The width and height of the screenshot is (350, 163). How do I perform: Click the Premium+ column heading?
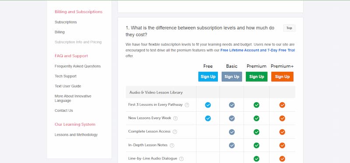[x=282, y=66]
